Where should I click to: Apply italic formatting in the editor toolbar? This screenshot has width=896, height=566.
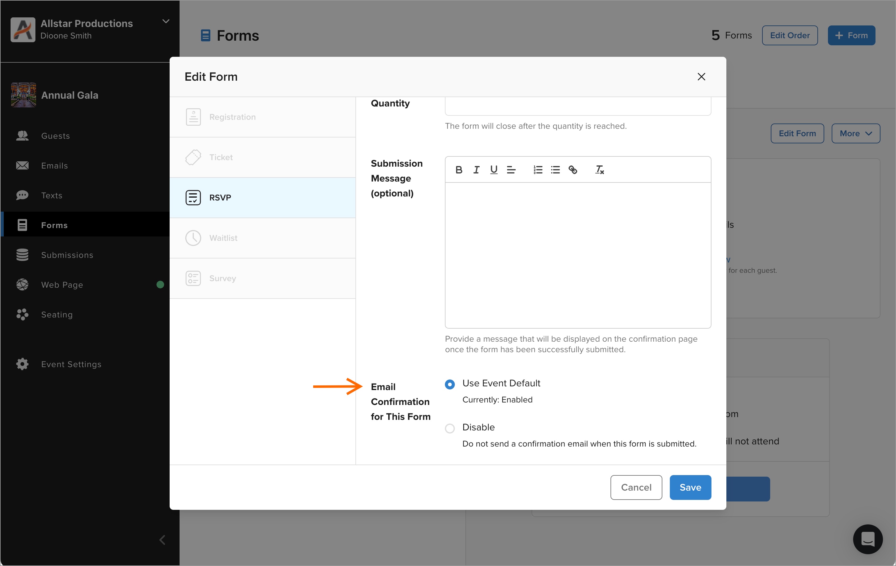tap(476, 170)
